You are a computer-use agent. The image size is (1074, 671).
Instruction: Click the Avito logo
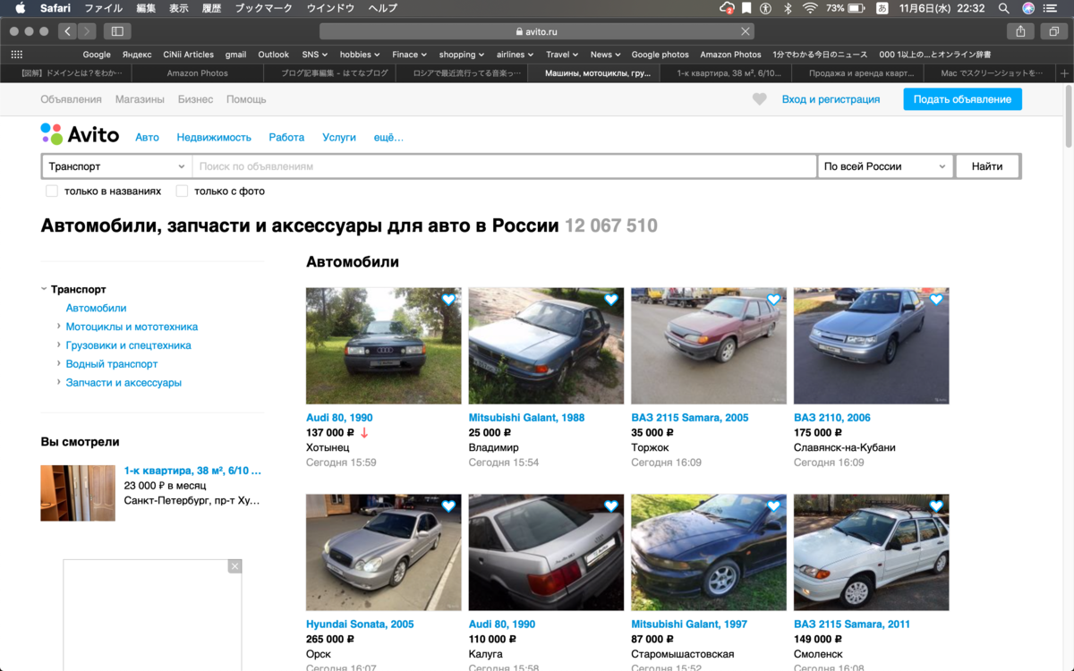coord(80,134)
